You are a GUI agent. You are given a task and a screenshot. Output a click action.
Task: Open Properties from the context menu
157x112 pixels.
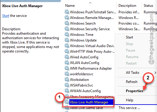(134, 91)
